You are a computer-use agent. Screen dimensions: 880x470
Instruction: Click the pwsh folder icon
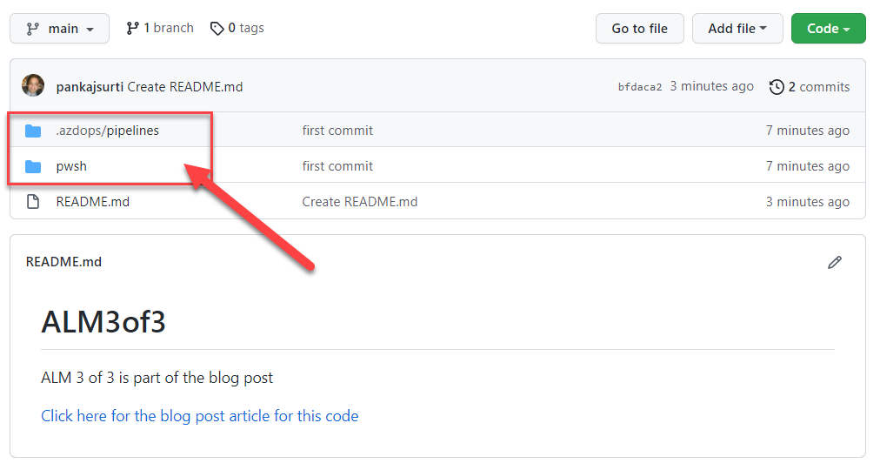pos(33,166)
